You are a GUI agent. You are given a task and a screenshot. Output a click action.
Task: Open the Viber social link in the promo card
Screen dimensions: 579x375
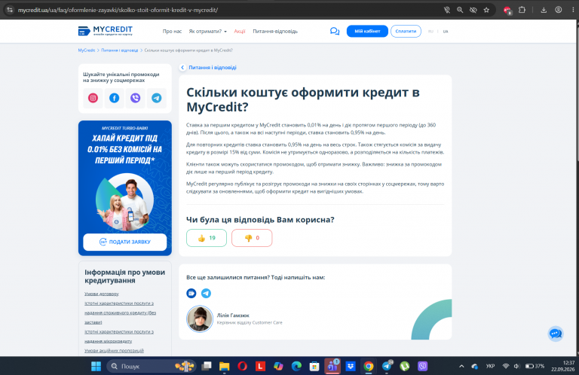pyautogui.click(x=135, y=98)
